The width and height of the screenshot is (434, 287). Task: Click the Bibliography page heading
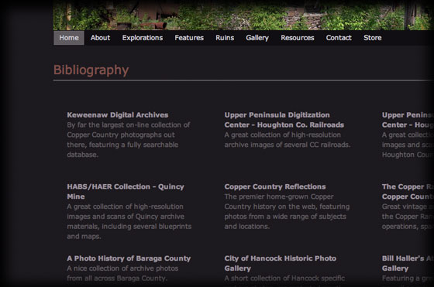pyautogui.click(x=91, y=70)
